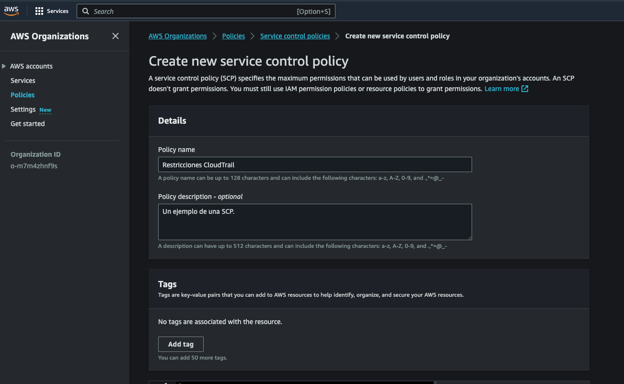This screenshot has height=384, width=624.
Task: Go to AWS Organizations breadcrumb
Action: (178, 36)
